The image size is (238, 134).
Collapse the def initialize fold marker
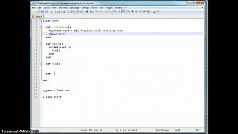click(41, 27)
